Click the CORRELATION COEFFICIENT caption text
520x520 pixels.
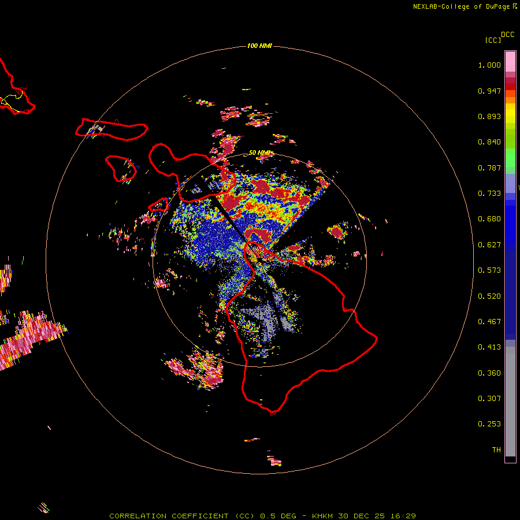pyautogui.click(x=182, y=516)
